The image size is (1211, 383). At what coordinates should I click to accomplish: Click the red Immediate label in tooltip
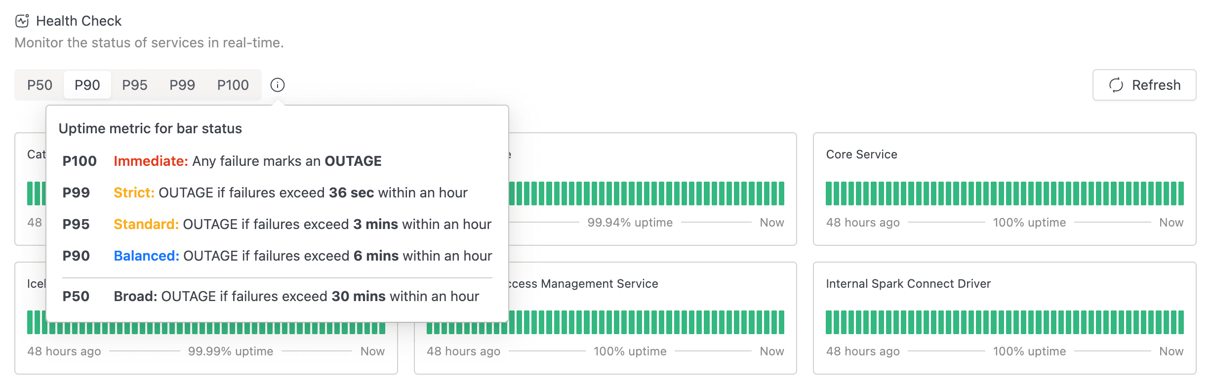coord(151,161)
